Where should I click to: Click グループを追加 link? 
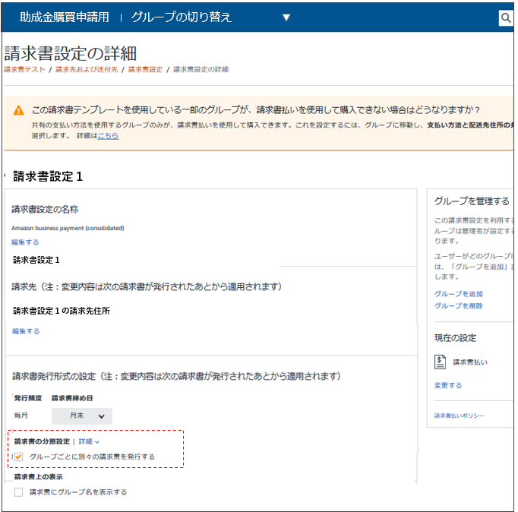pyautogui.click(x=459, y=294)
